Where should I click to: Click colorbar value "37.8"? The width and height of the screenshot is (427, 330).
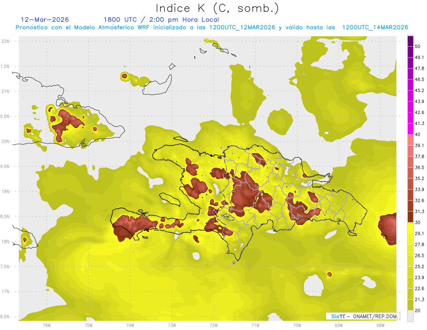(x=420, y=157)
